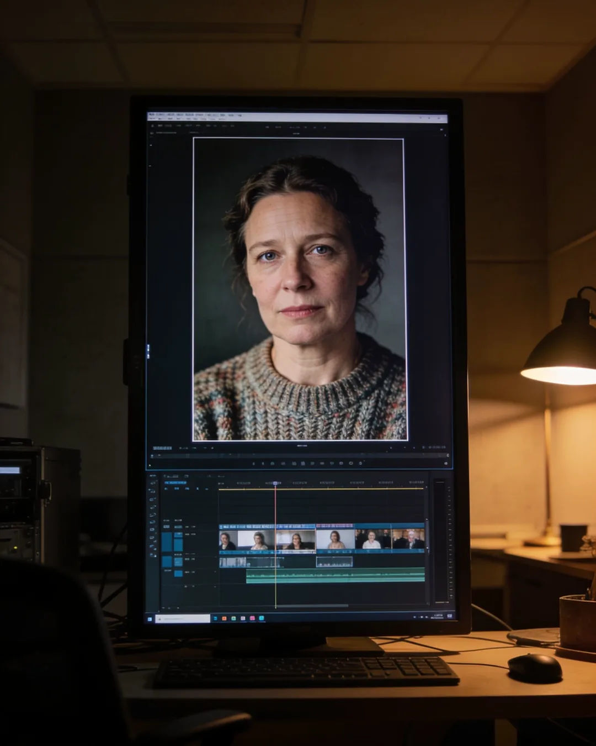The height and width of the screenshot is (746, 596).
Task: Step forward one frame in the program monitor
Action: click(x=312, y=463)
